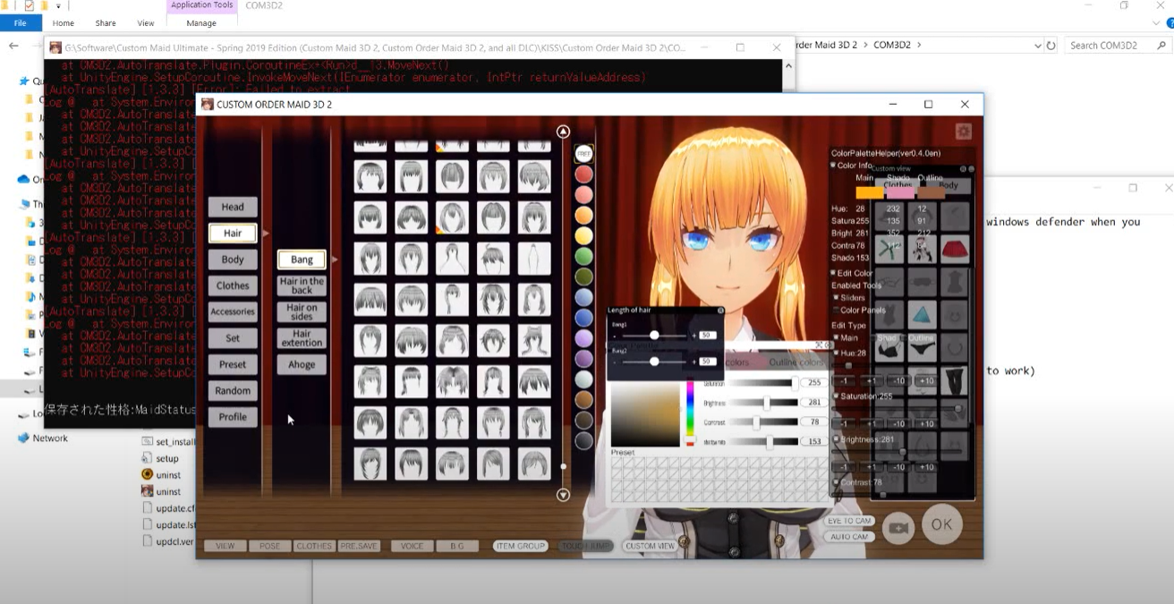Toggle the Hue:28 checkbox
Viewport: 1174px width, 604px height.
coord(837,353)
